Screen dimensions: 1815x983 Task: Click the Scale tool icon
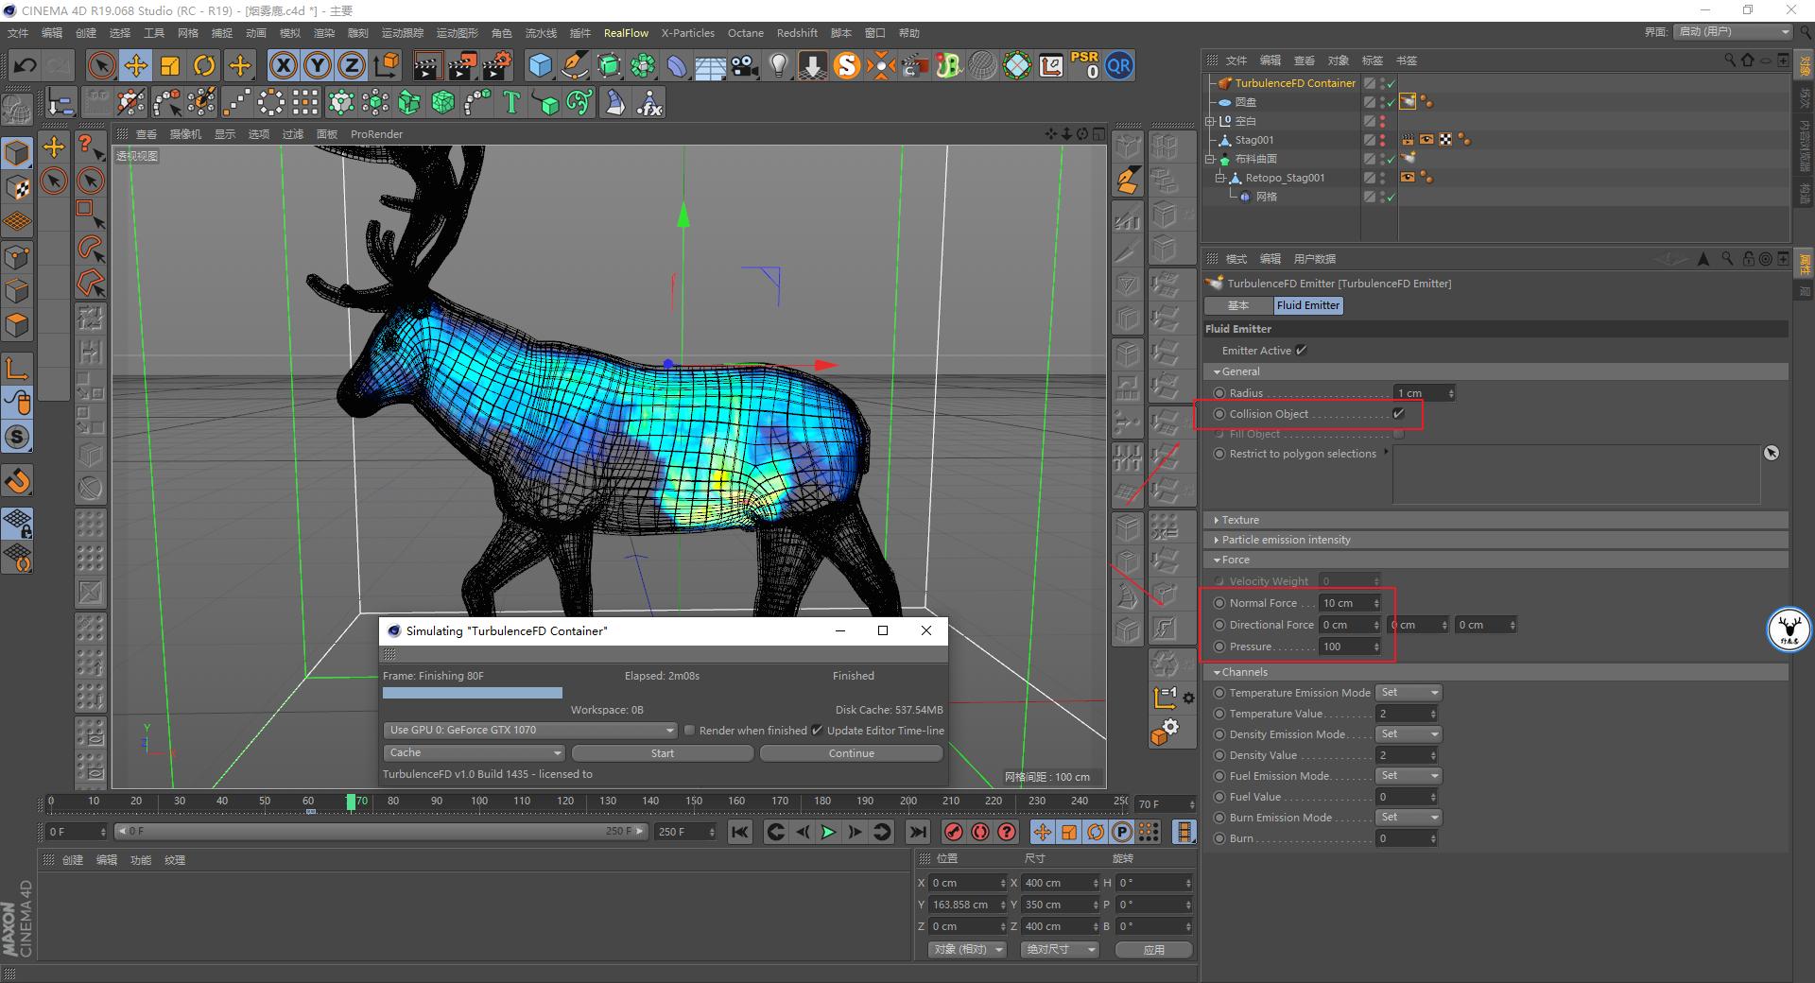pos(171,66)
